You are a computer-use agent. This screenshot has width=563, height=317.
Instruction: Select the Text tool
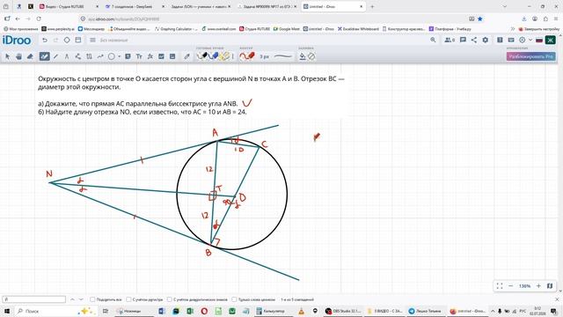[x=139, y=56]
